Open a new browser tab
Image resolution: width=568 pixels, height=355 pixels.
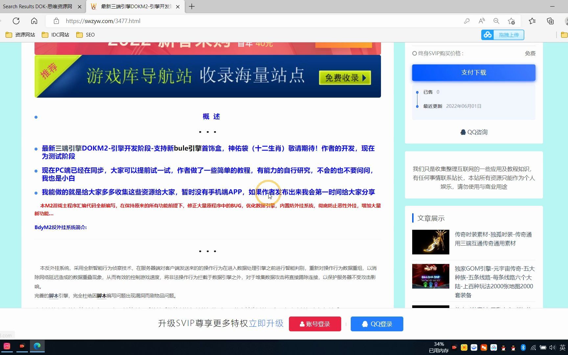pyautogui.click(x=192, y=7)
